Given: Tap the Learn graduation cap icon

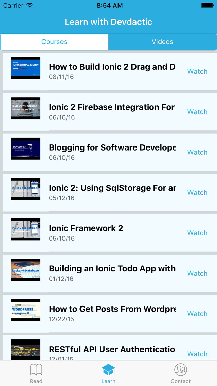Looking at the screenshot, I should [109, 370].
